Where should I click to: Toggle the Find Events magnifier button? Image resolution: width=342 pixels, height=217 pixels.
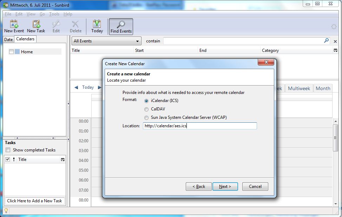[x=121, y=27]
